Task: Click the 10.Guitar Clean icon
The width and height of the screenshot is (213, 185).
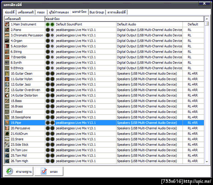Action: click(x=7, y=74)
